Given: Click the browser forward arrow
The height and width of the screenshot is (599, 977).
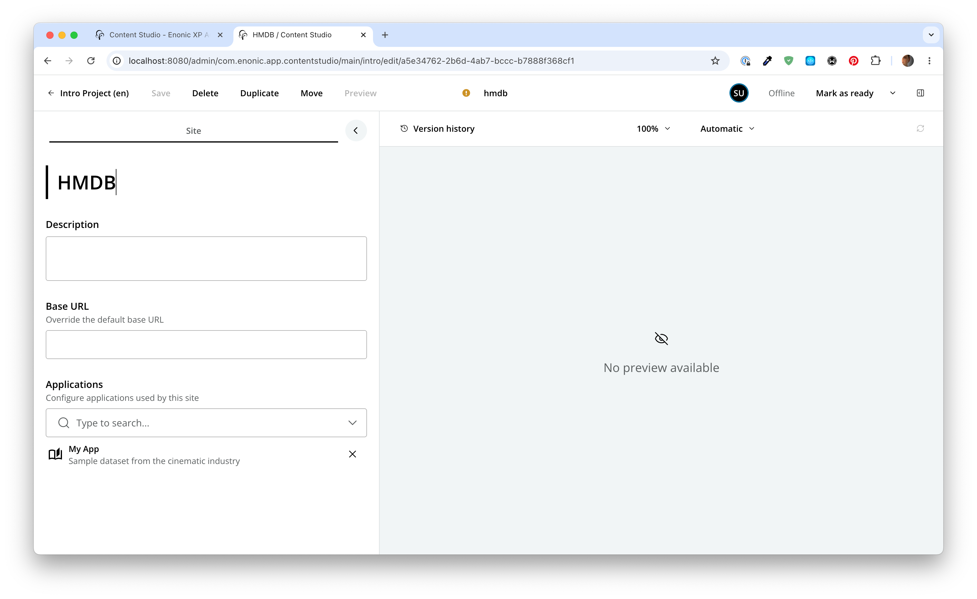Looking at the screenshot, I should click(x=69, y=61).
